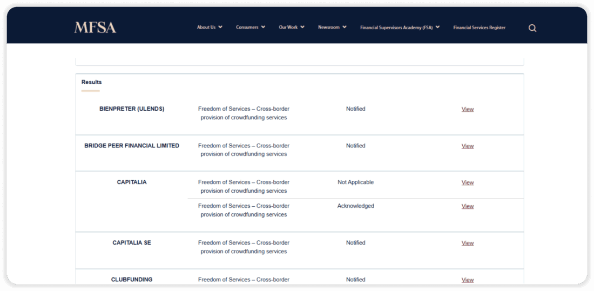Open Financial Supervisors Academy (FSA) menu

396,28
